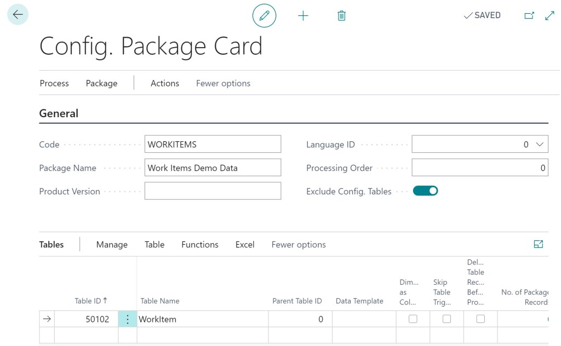Click the pencil edit icon
The height and width of the screenshot is (346, 561).
(264, 16)
